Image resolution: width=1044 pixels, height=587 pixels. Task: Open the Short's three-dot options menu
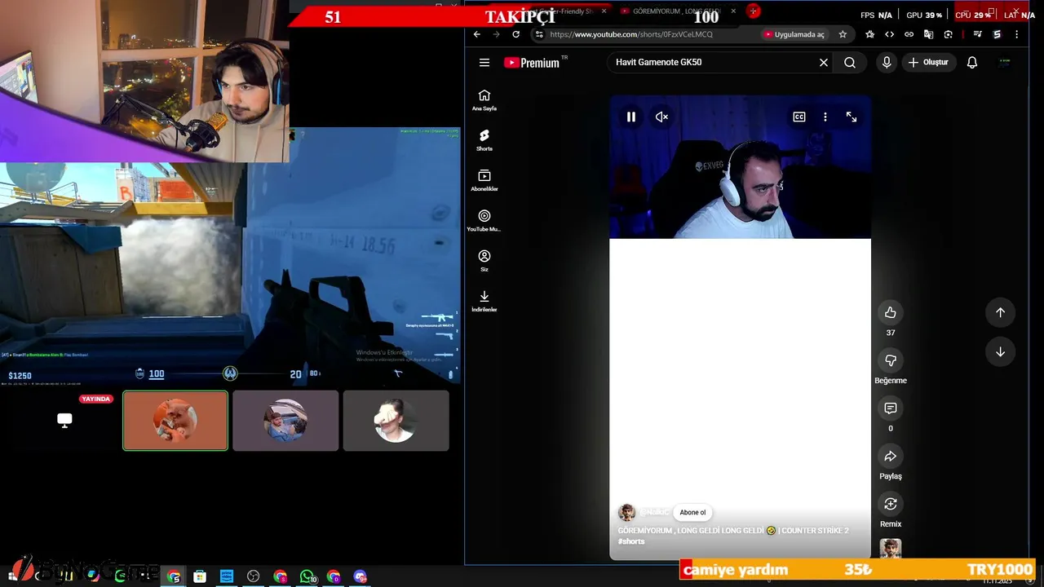coord(825,117)
